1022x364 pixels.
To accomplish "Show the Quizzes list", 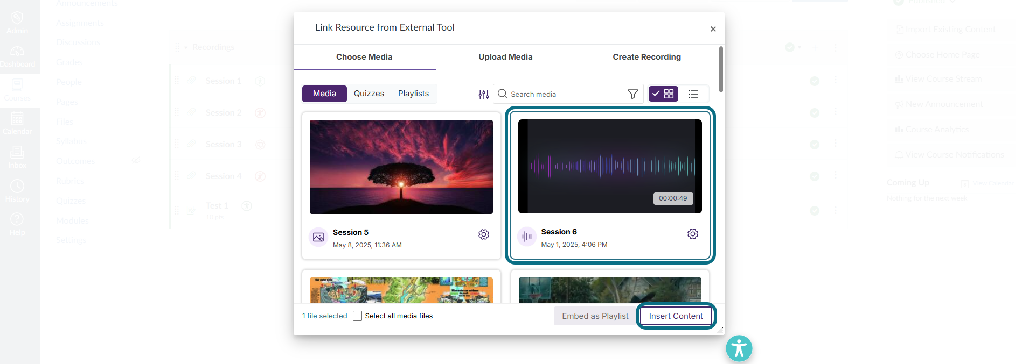I will point(369,94).
